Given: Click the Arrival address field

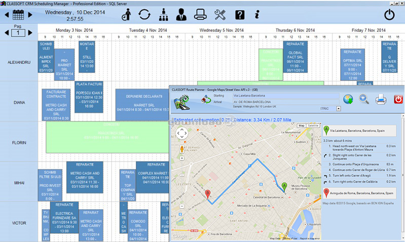Looking at the screenshot, I should click(286, 102).
